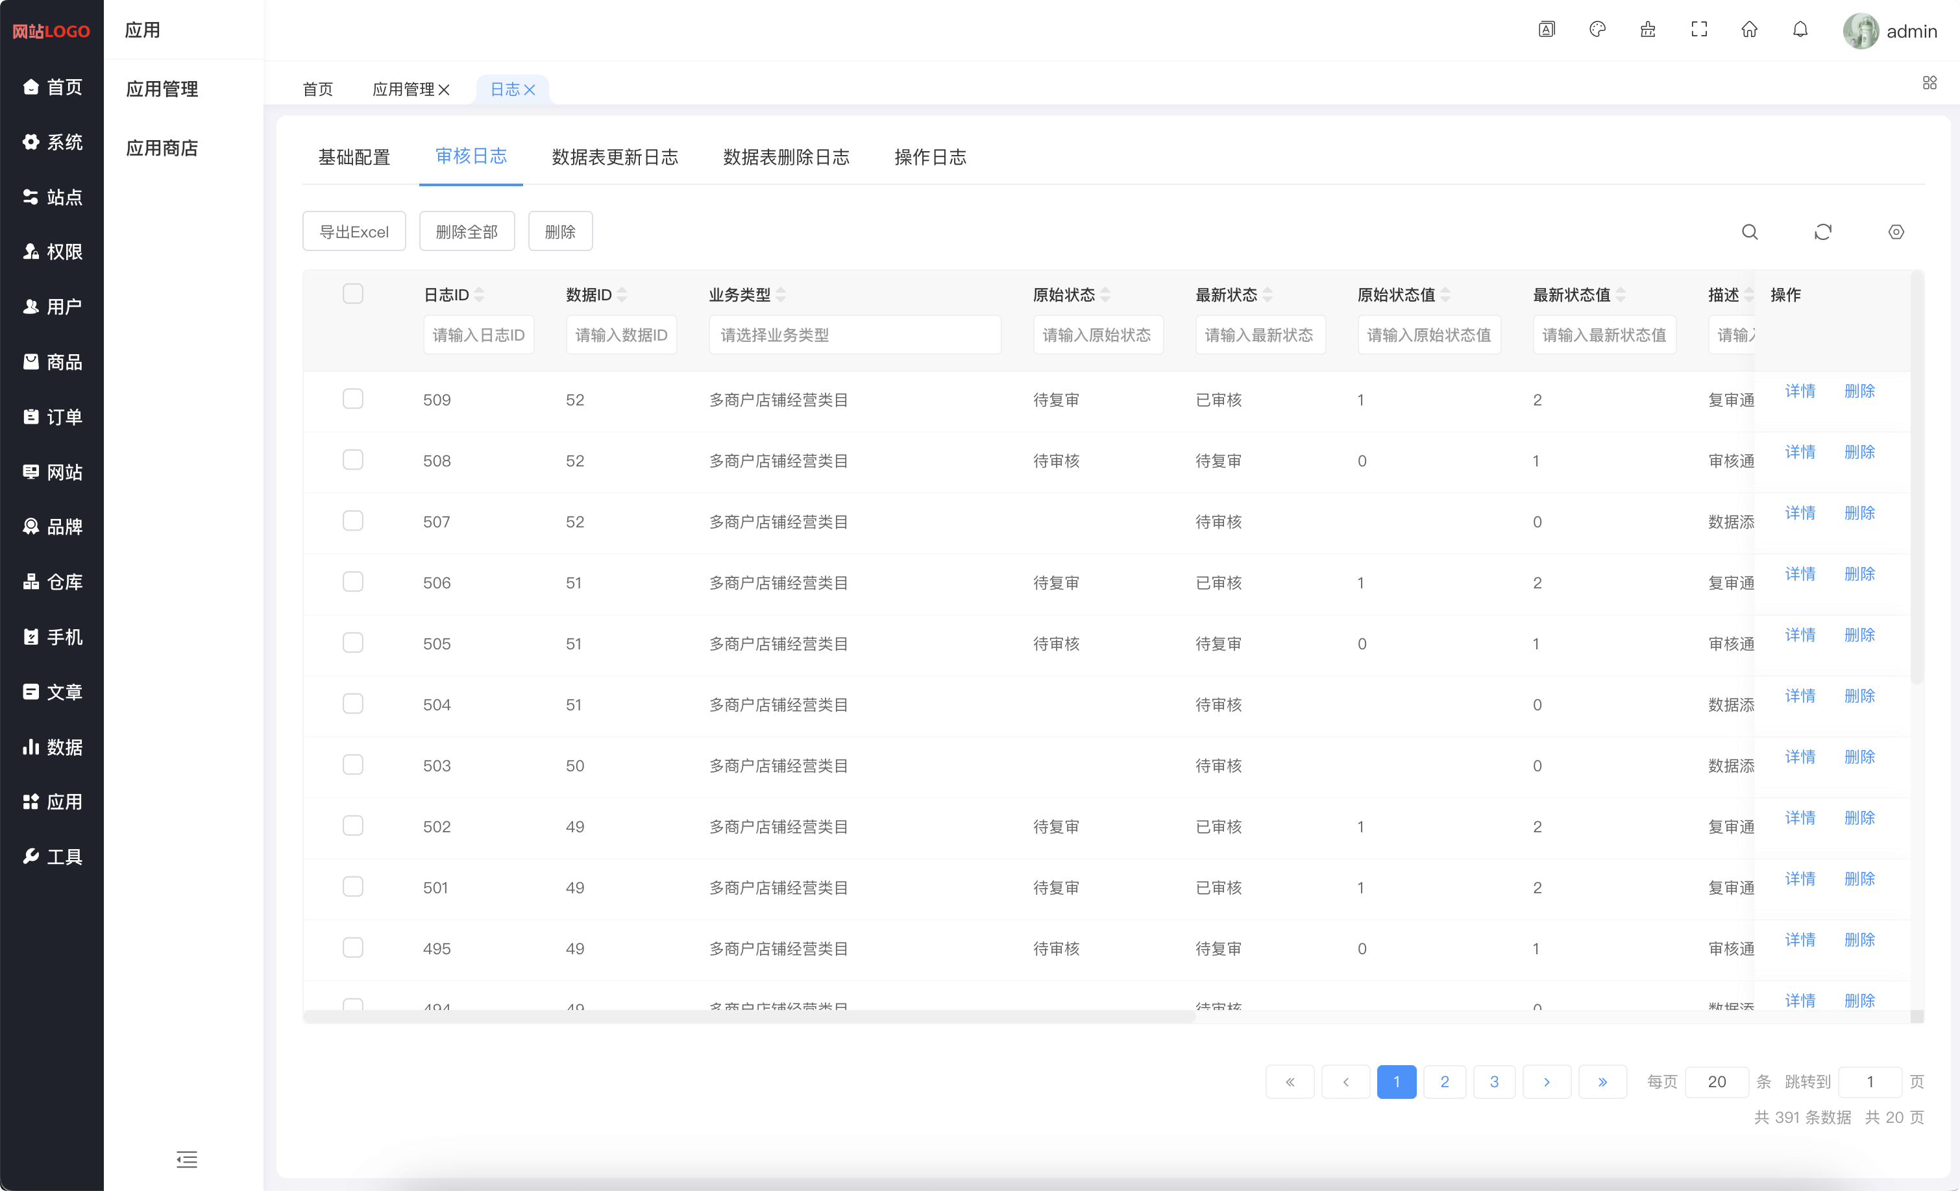Click the theme palette icon in header

(x=1597, y=30)
